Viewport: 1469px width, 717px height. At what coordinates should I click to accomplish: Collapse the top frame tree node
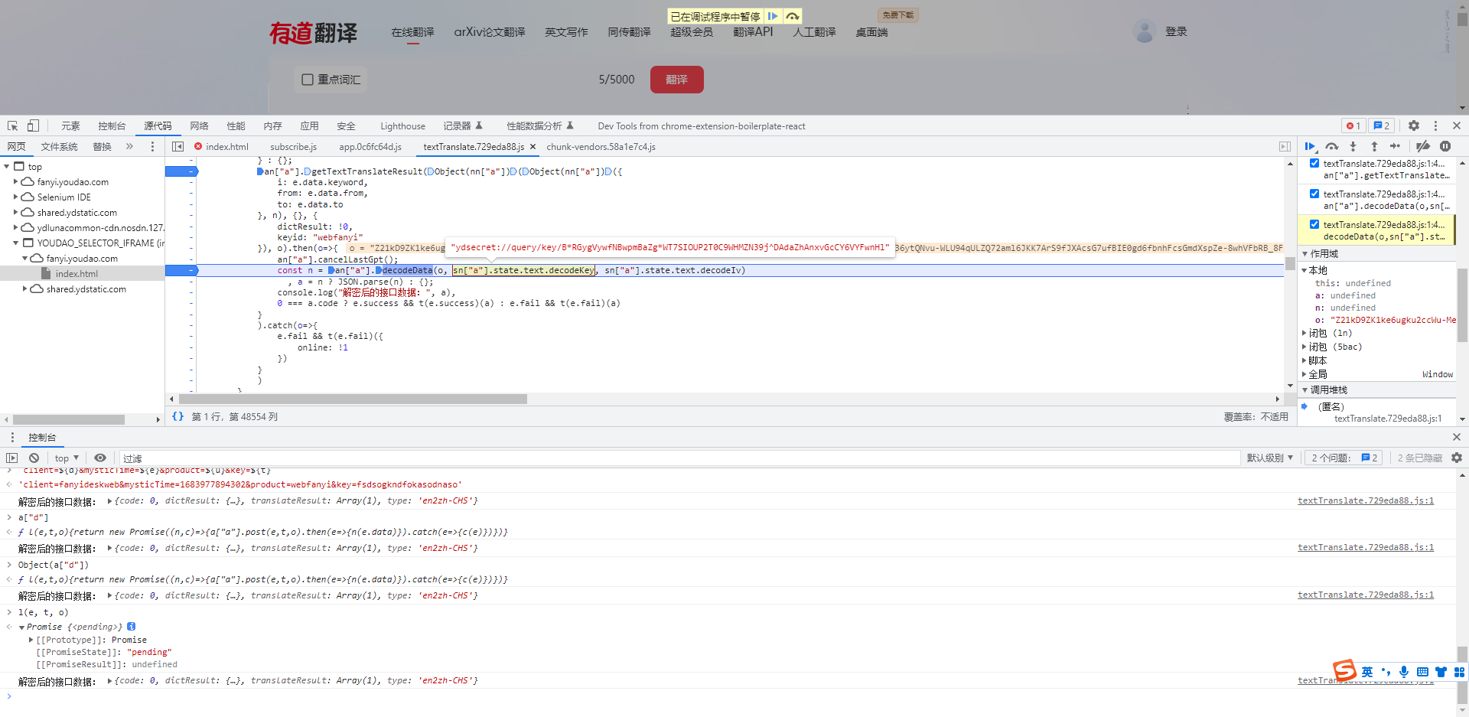(x=7, y=167)
